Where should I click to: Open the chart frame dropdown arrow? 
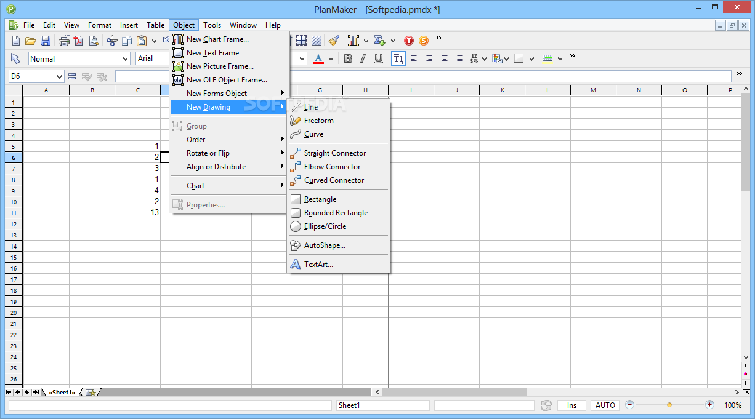click(x=366, y=41)
